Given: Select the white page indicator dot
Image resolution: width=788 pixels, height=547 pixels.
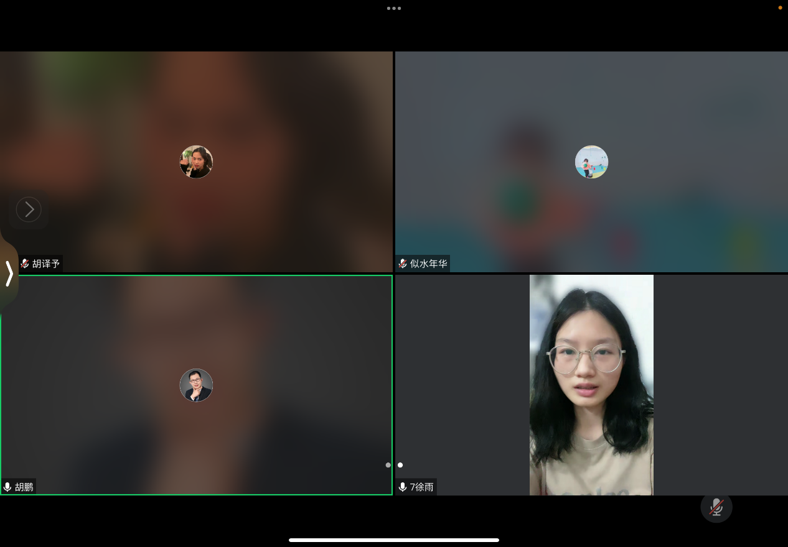Looking at the screenshot, I should pyautogui.click(x=400, y=465).
